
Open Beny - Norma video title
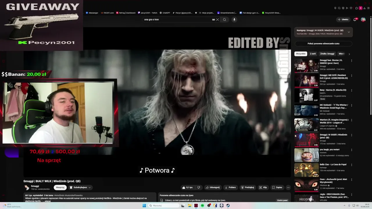point(333,90)
